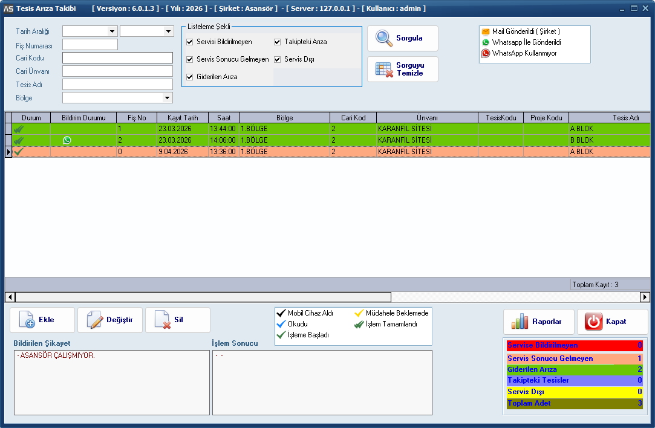Uncheck the Takipteki Arıza checkbox

(278, 42)
